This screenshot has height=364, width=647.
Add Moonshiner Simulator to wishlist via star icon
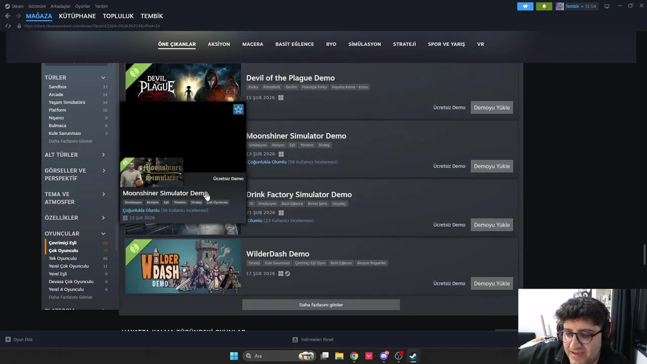point(238,109)
